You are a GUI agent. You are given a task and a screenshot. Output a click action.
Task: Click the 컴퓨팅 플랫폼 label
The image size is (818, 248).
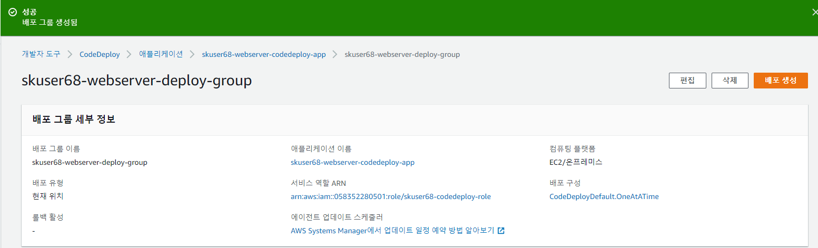tap(573, 149)
